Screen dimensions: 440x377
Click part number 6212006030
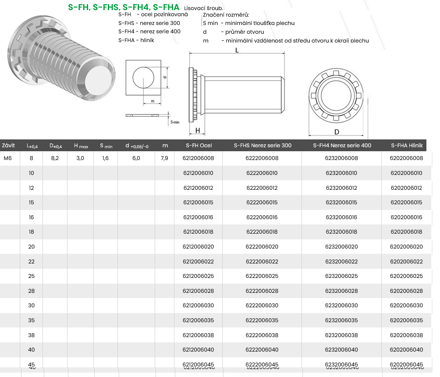click(199, 306)
